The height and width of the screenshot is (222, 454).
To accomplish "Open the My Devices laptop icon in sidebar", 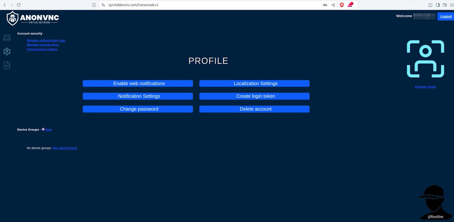I will pos(7,37).
